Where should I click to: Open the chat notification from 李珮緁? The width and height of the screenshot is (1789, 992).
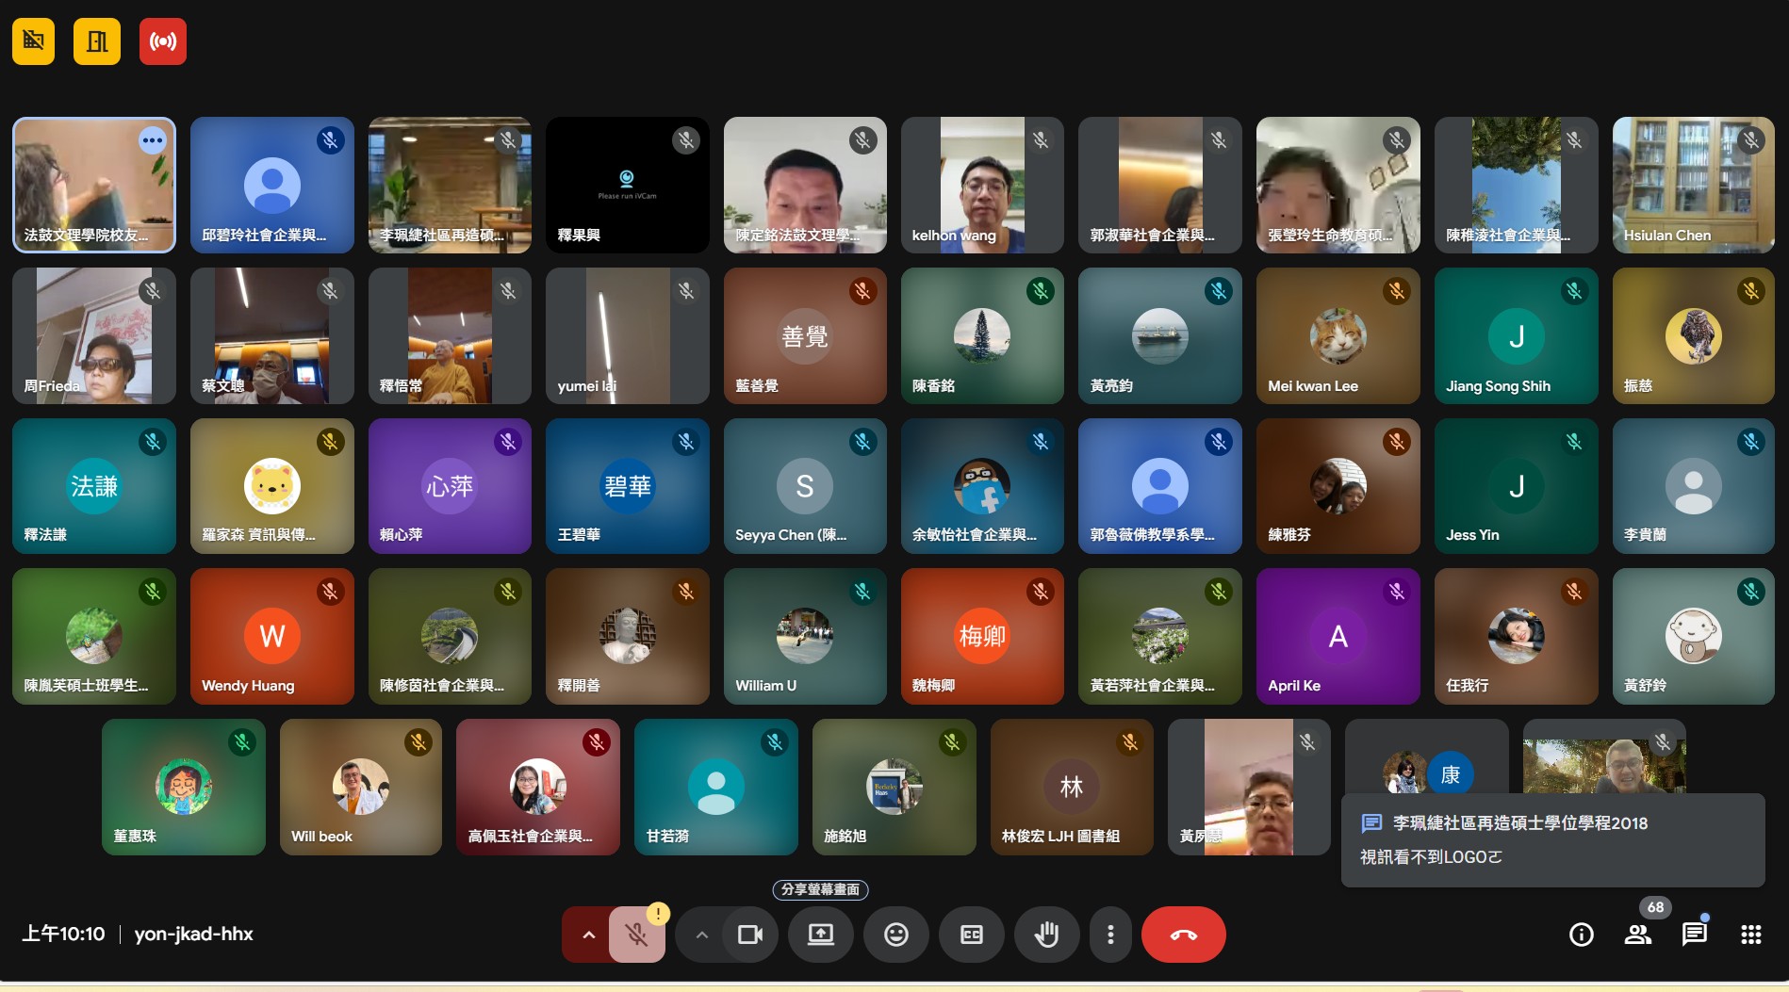(x=1551, y=839)
